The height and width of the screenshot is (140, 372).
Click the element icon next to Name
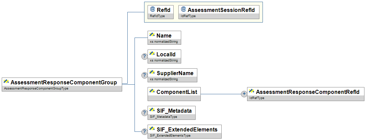click(152, 35)
